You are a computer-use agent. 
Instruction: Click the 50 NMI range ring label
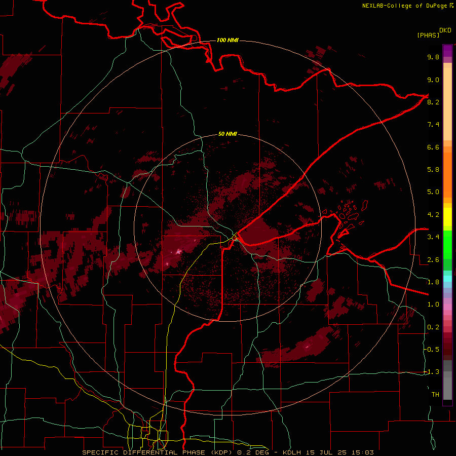(227, 134)
